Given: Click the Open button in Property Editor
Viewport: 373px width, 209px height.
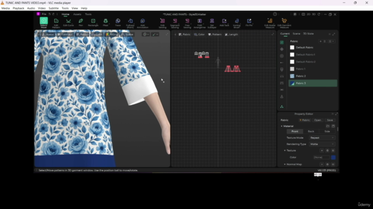Looking at the screenshot, I should pos(318,120).
